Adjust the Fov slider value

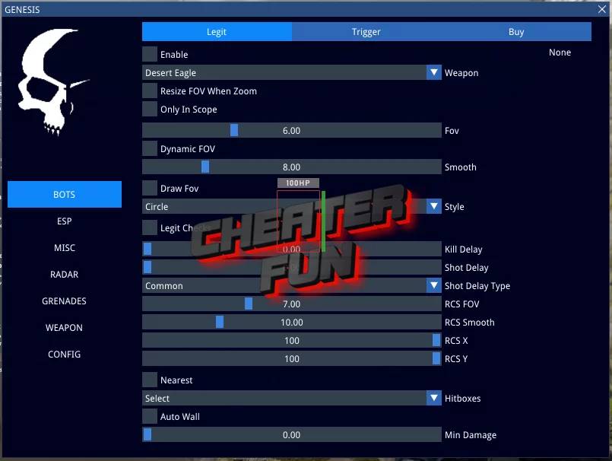tap(234, 130)
